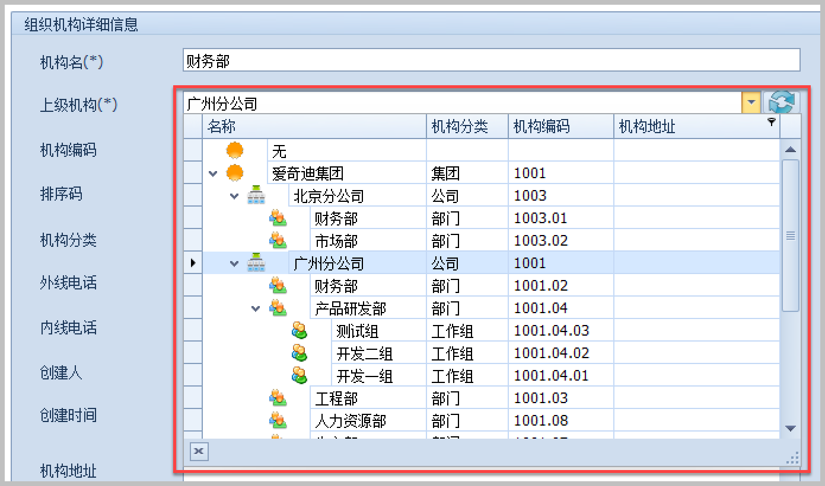825x486 pixels.
Task: Open the 上级机构 dropdown arrow
Action: click(x=751, y=103)
